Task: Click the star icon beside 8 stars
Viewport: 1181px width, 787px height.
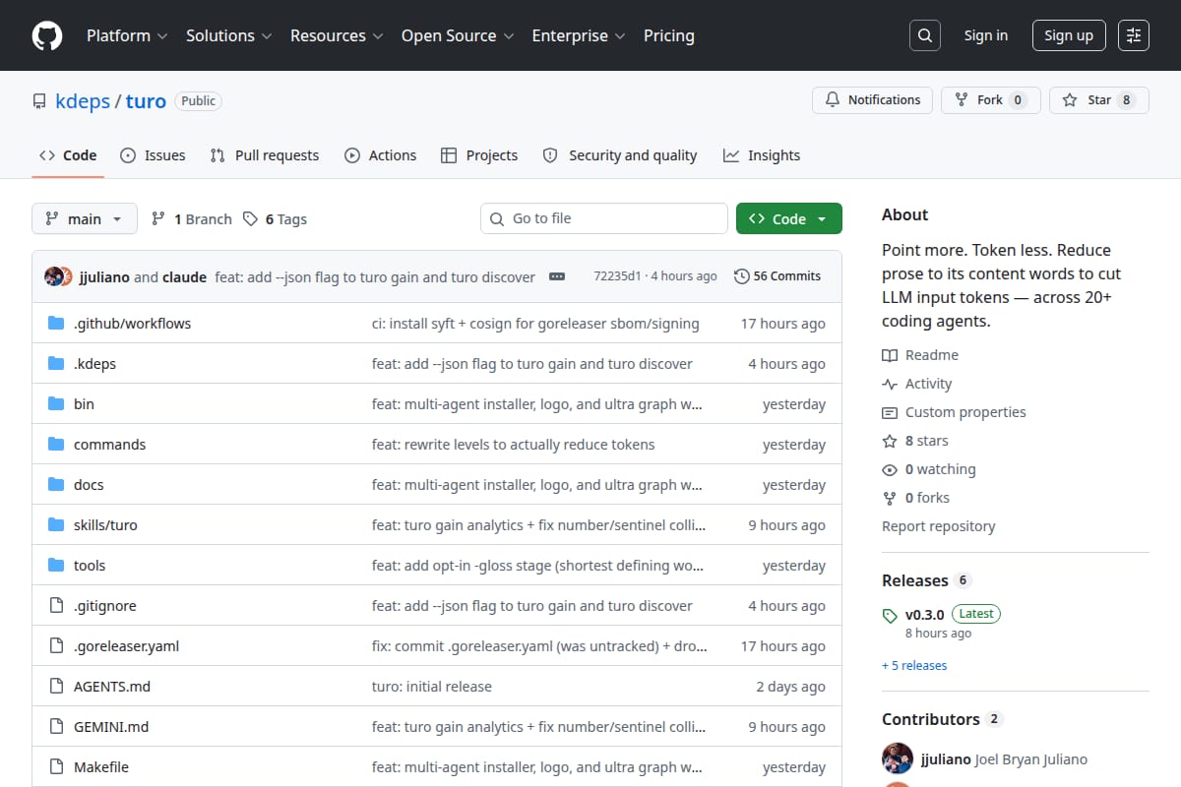Action: point(890,441)
